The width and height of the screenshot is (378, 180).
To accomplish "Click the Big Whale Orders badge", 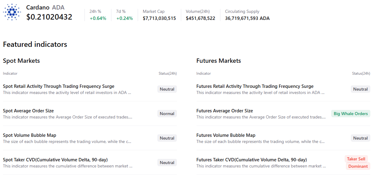I will (x=351, y=114).
